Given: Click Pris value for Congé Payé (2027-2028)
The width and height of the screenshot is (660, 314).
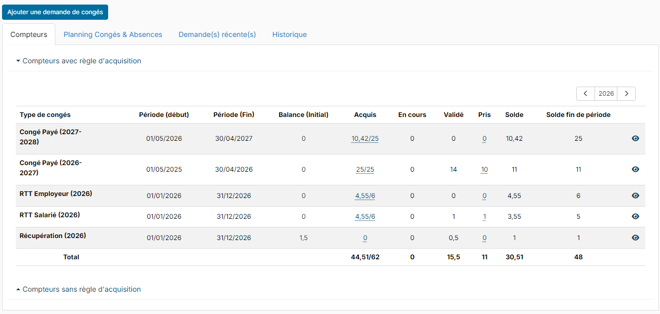Looking at the screenshot, I should point(484,139).
